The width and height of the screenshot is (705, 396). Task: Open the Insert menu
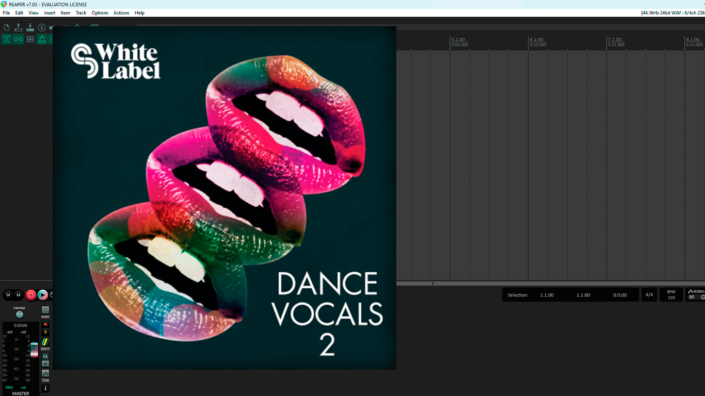point(50,13)
